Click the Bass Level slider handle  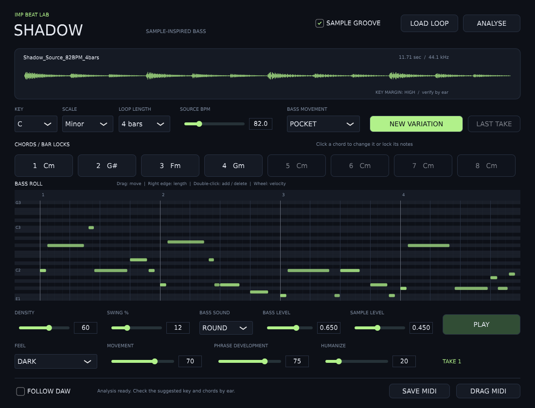pyautogui.click(x=296, y=328)
